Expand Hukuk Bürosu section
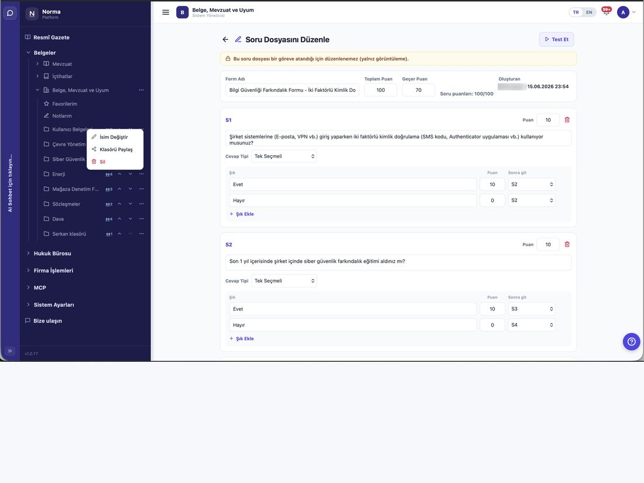This screenshot has height=483, width=644. (28, 254)
